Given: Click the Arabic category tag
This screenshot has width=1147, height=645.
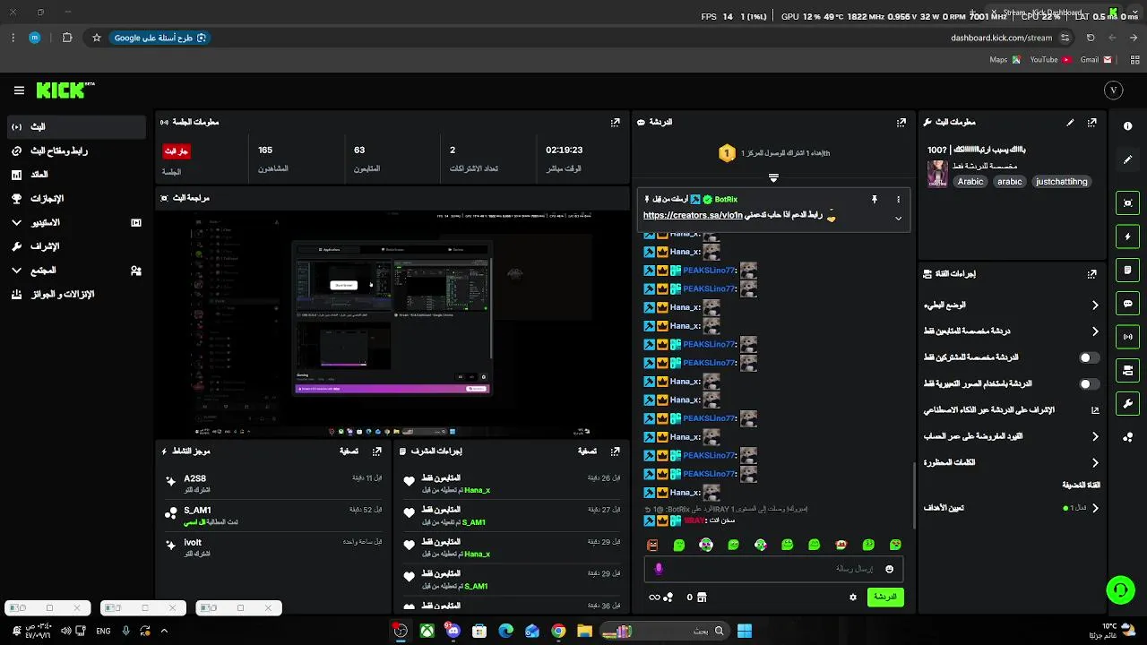Looking at the screenshot, I should [970, 182].
